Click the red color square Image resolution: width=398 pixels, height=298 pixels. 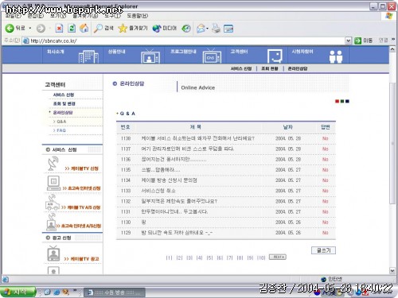click(337, 101)
